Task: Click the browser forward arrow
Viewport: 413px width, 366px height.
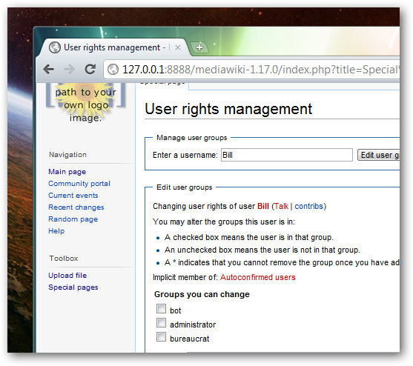Action: tap(69, 70)
